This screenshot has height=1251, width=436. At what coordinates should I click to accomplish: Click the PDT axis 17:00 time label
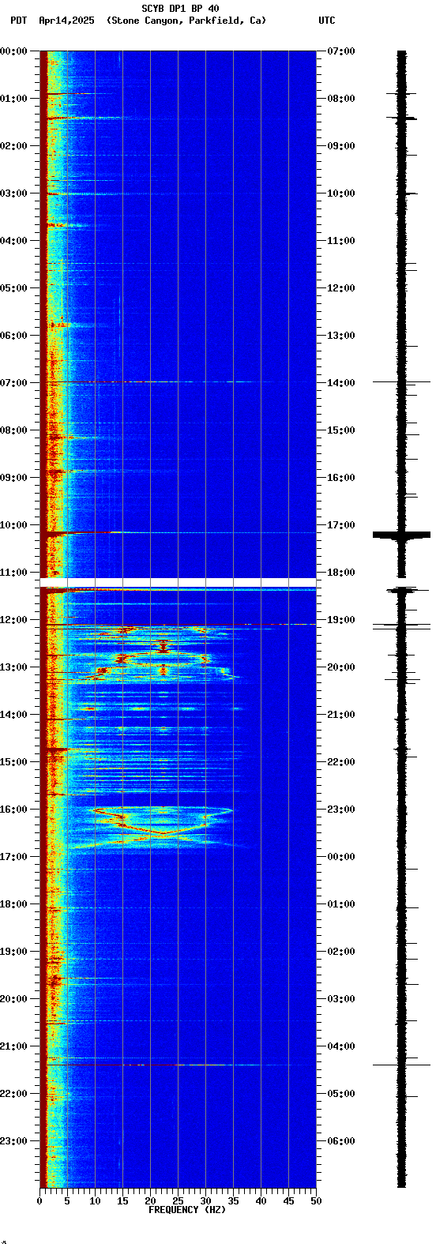[x=14, y=857]
